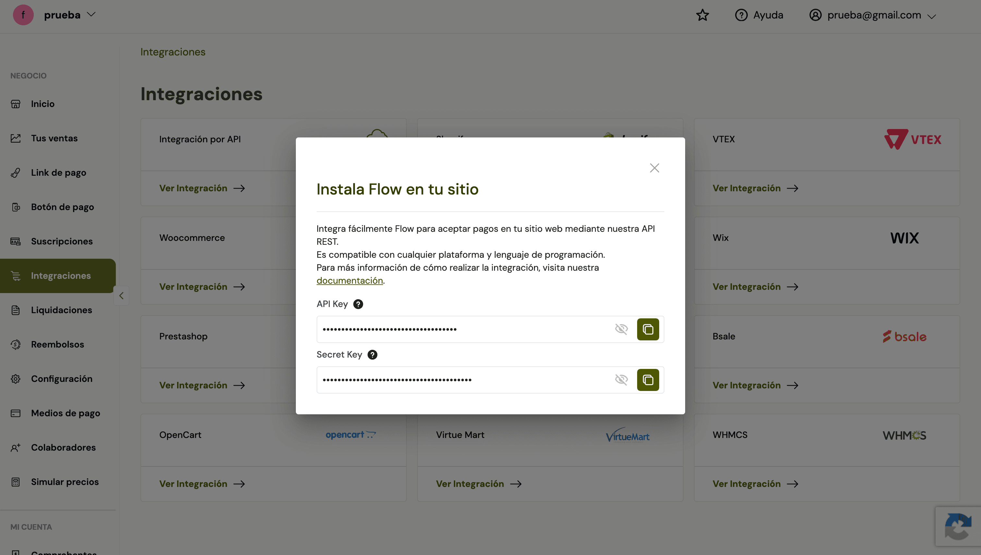Open the documentación link
Viewport: 981px width, 555px height.
click(349, 280)
